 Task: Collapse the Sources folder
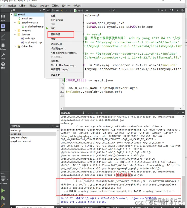point(15,34)
